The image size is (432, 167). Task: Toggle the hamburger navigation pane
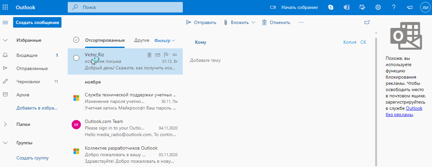(x=5, y=22)
